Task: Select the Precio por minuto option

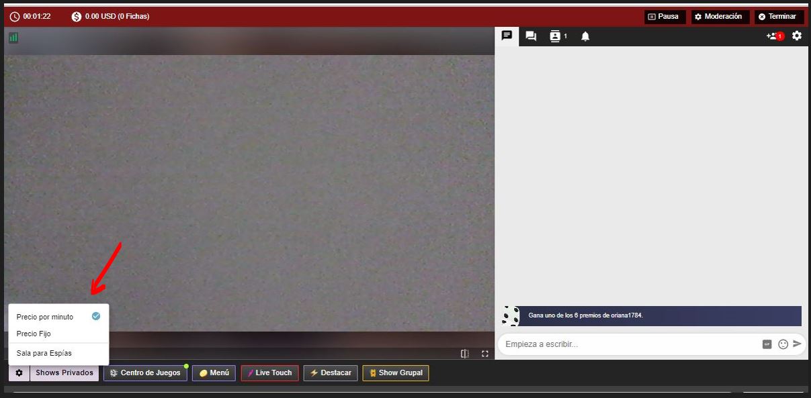Action: click(x=45, y=317)
